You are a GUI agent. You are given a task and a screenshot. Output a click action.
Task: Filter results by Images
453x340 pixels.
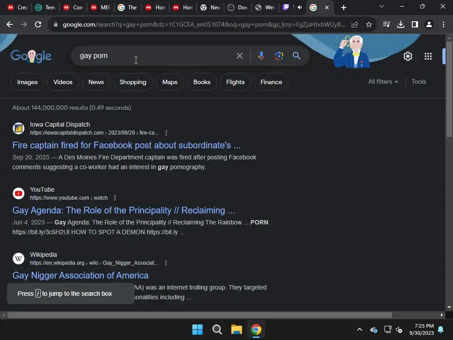point(27,82)
